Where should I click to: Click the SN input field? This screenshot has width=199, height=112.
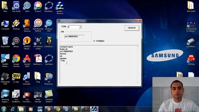(75, 37)
